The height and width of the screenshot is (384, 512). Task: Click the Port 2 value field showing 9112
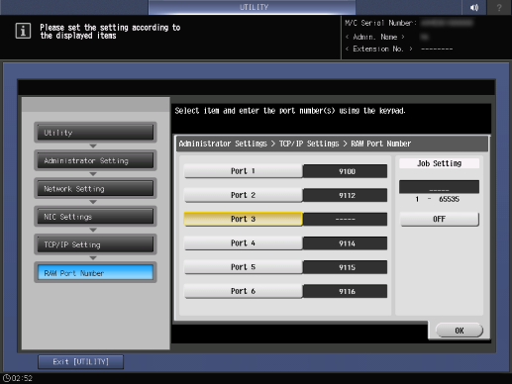[345, 195]
